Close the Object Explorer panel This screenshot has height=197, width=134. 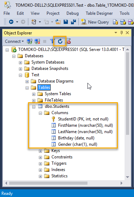click(127, 33)
